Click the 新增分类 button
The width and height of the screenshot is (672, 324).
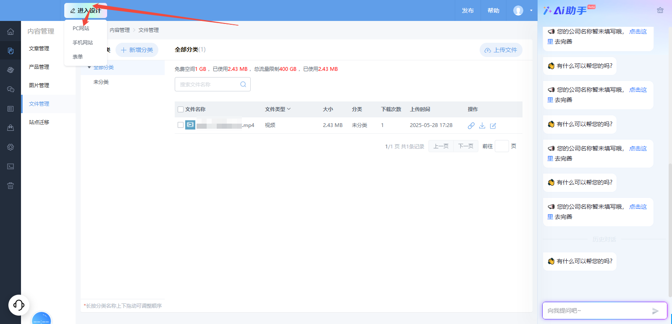pyautogui.click(x=137, y=50)
